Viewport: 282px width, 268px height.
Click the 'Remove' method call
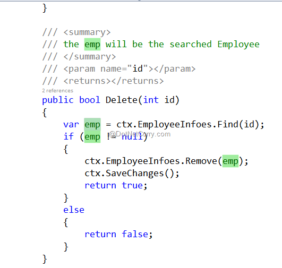(201, 161)
